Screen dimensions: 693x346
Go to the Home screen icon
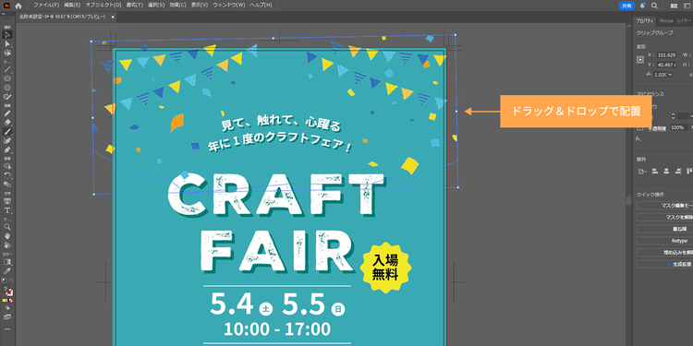(18, 6)
